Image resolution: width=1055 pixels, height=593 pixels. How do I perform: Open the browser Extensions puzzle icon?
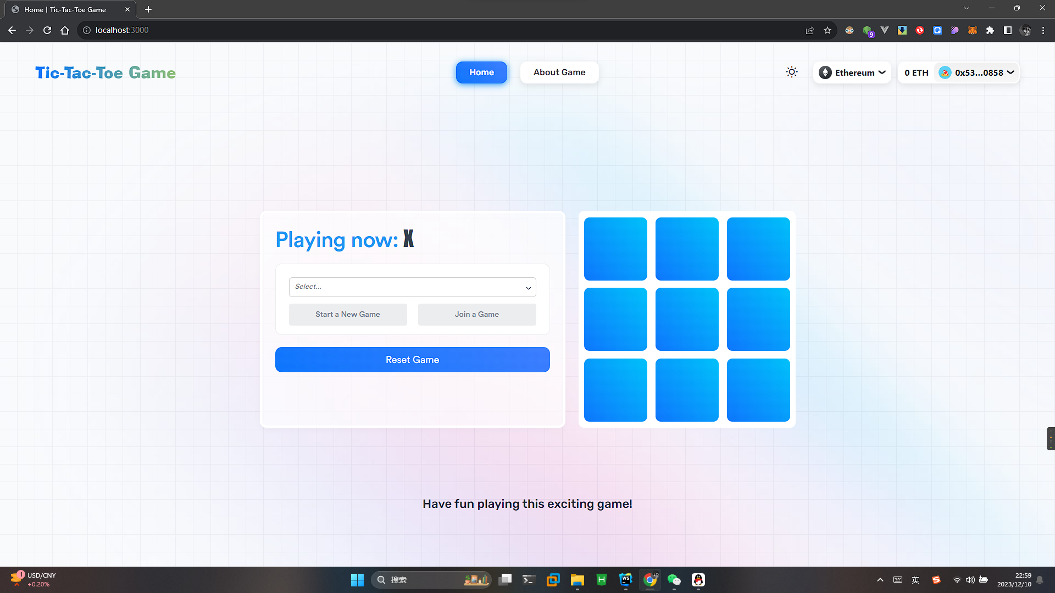(x=990, y=30)
